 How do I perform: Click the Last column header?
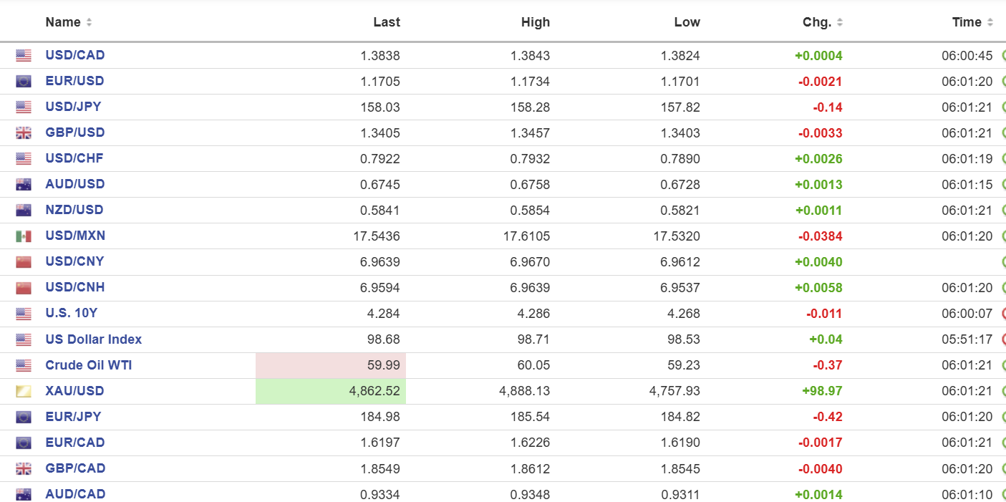click(x=386, y=22)
